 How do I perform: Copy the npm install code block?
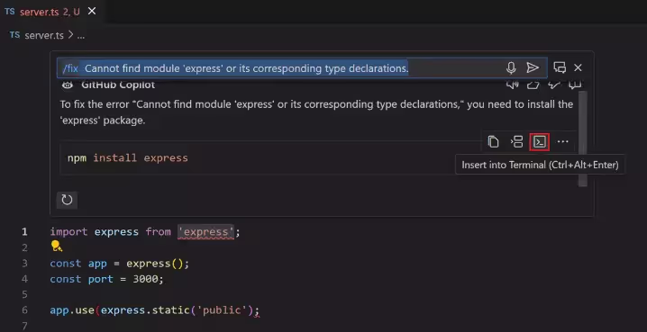[493, 141]
